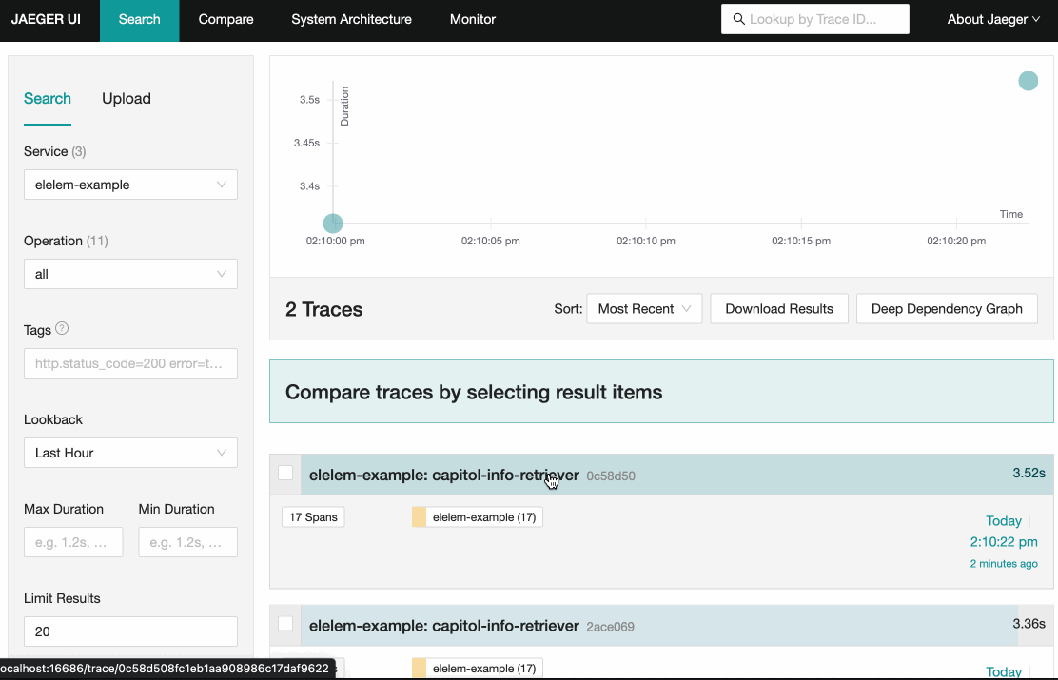Click the Operation dropdown chevron arrow

(222, 274)
